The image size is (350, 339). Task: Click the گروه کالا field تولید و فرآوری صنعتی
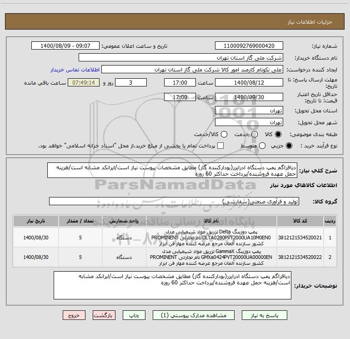click(x=174, y=201)
